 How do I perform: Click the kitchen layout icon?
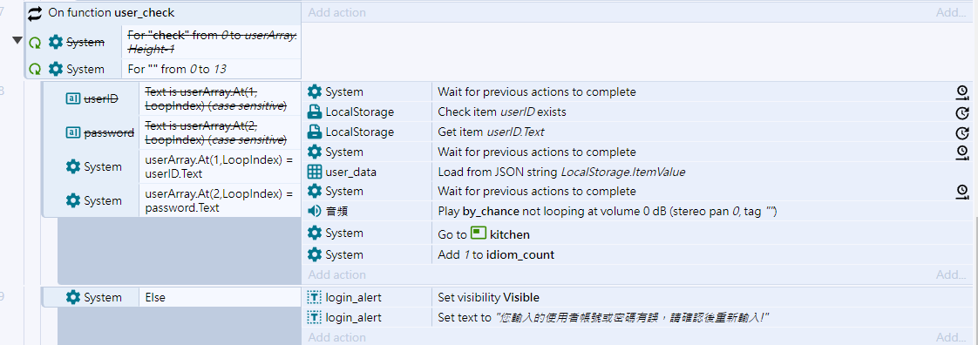click(479, 234)
